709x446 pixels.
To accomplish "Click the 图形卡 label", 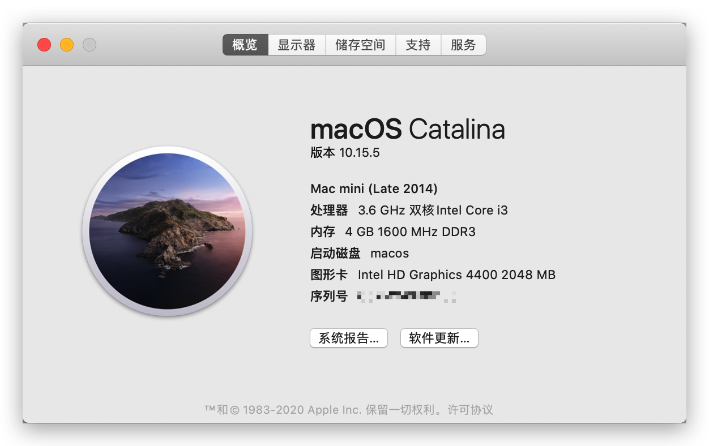I will 329,275.
